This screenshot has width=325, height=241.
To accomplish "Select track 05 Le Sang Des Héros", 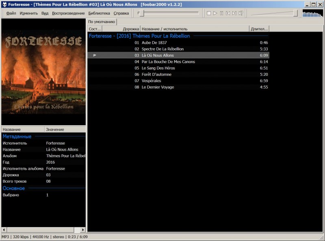I will (x=178, y=68).
